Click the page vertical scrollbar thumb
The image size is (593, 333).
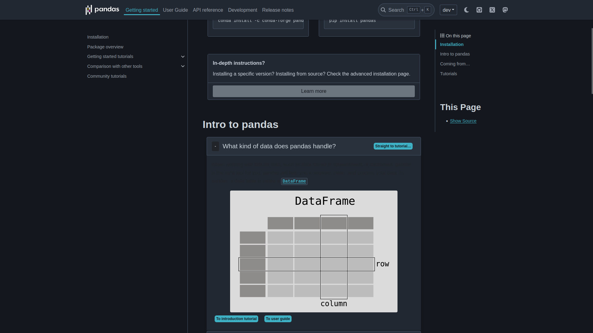point(592,61)
